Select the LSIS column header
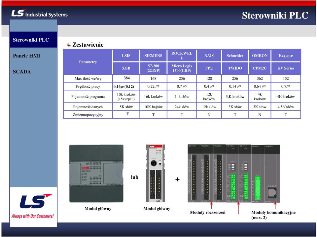317x237 pixels. tap(126, 56)
